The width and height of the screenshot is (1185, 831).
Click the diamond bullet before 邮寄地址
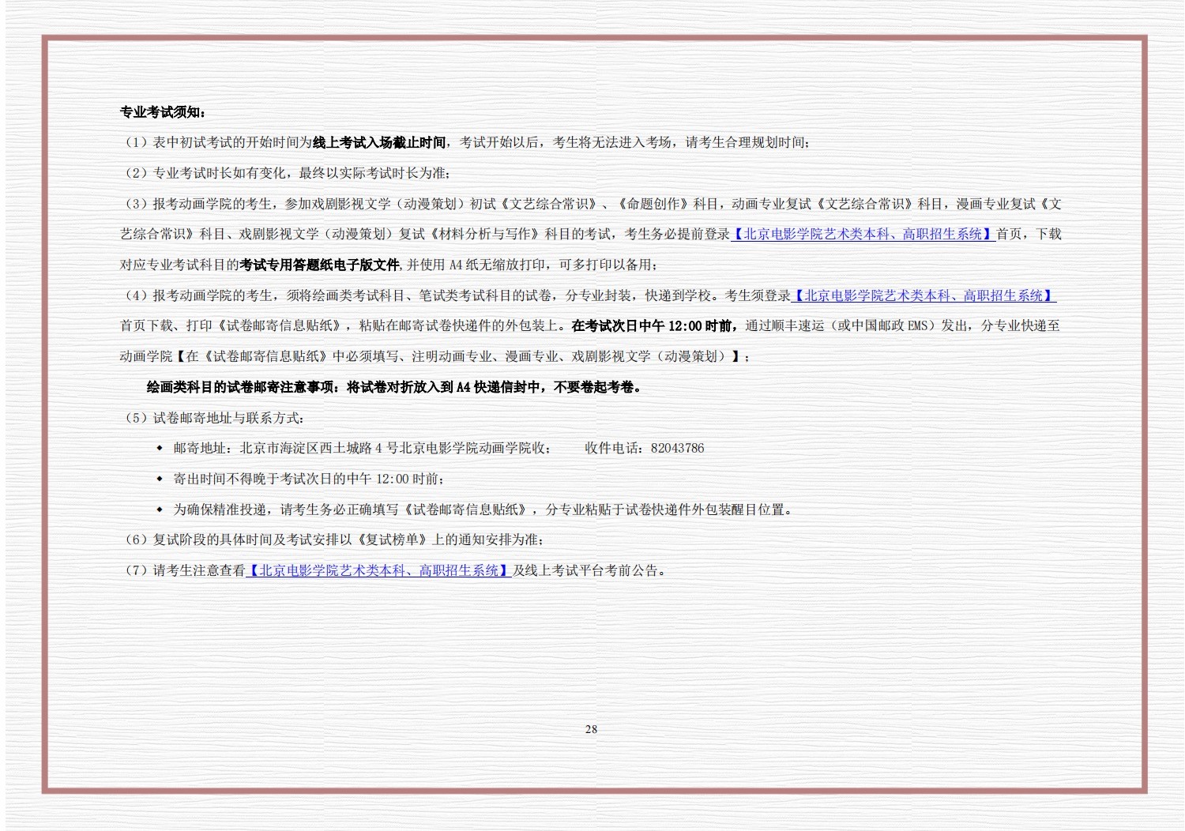pos(160,448)
